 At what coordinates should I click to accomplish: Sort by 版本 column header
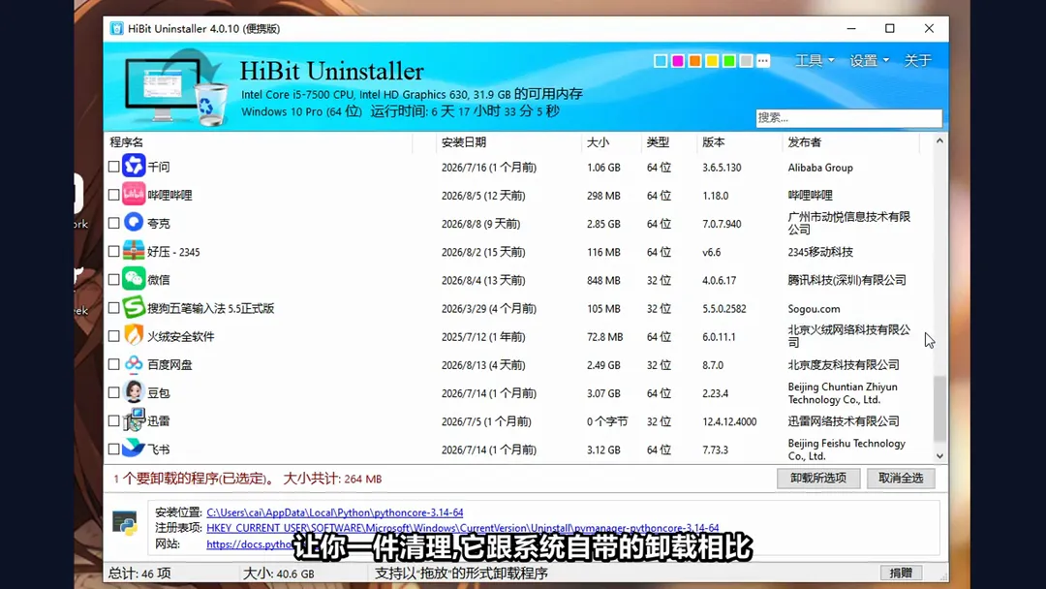tap(740, 142)
